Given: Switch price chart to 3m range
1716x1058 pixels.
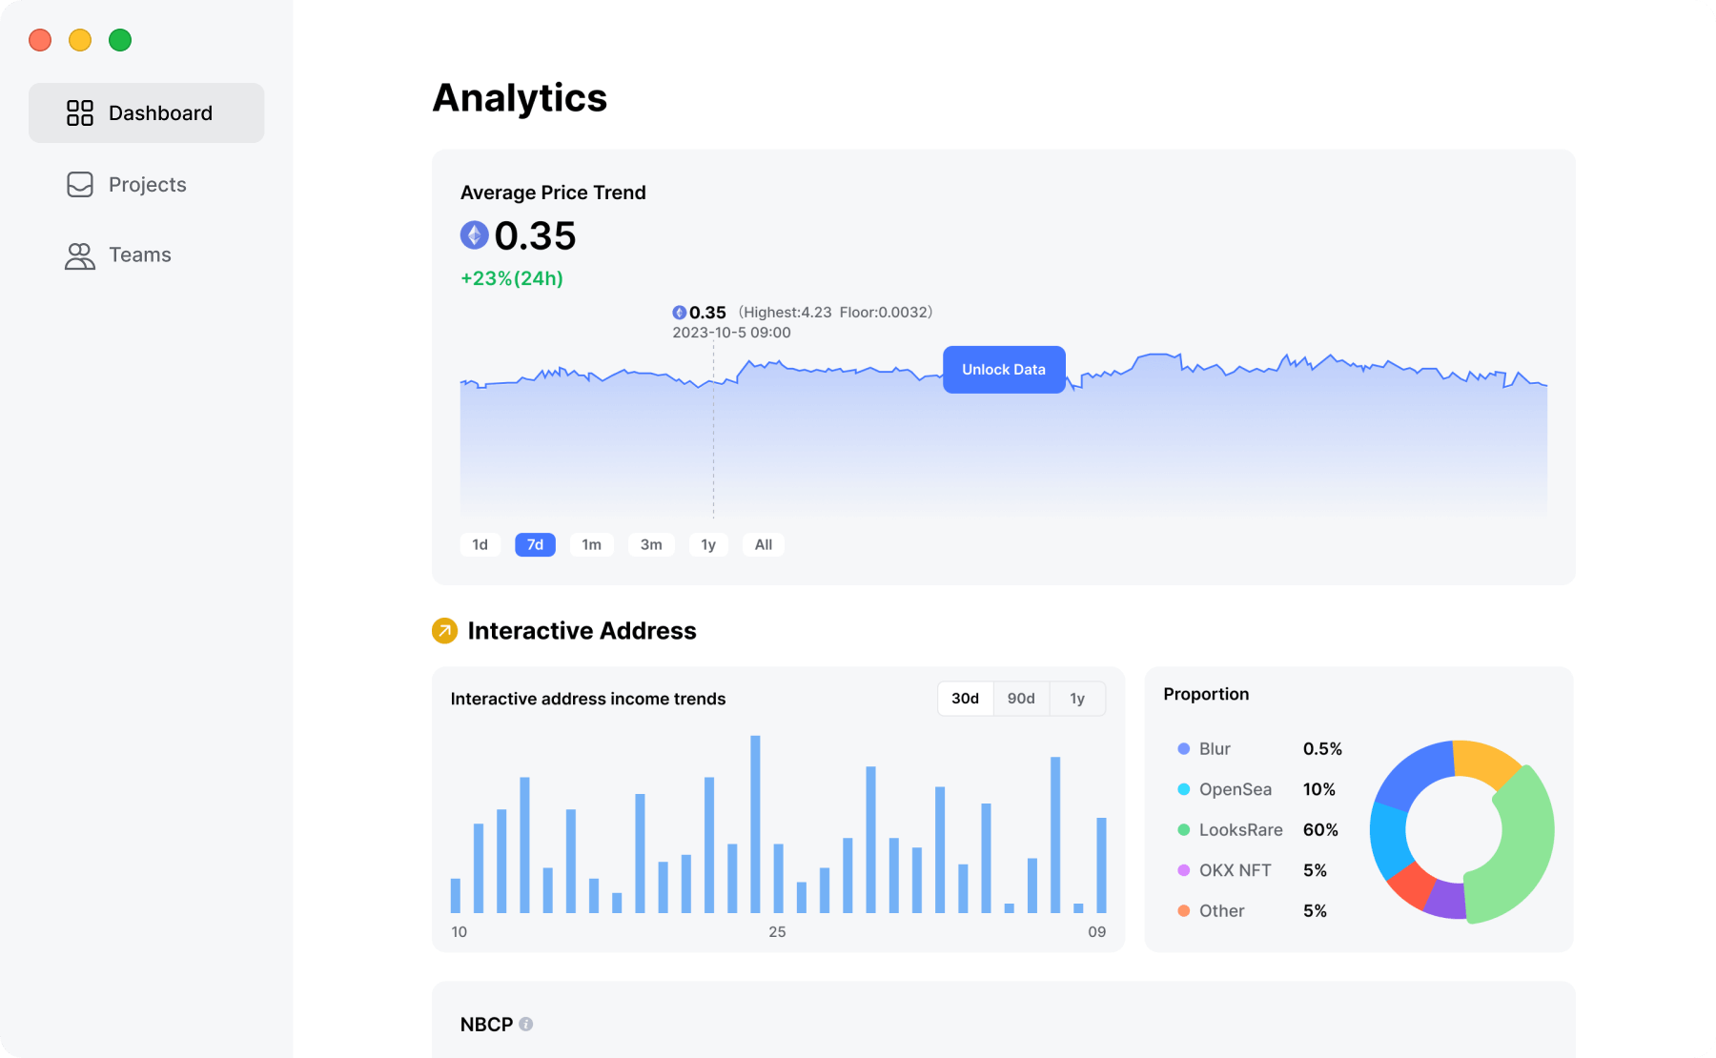Looking at the screenshot, I should point(651,545).
